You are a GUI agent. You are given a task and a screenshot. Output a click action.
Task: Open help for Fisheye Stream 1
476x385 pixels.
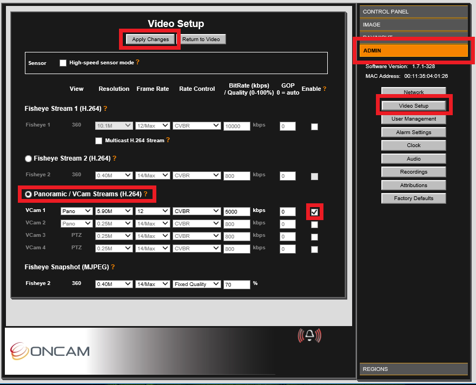[x=105, y=108]
